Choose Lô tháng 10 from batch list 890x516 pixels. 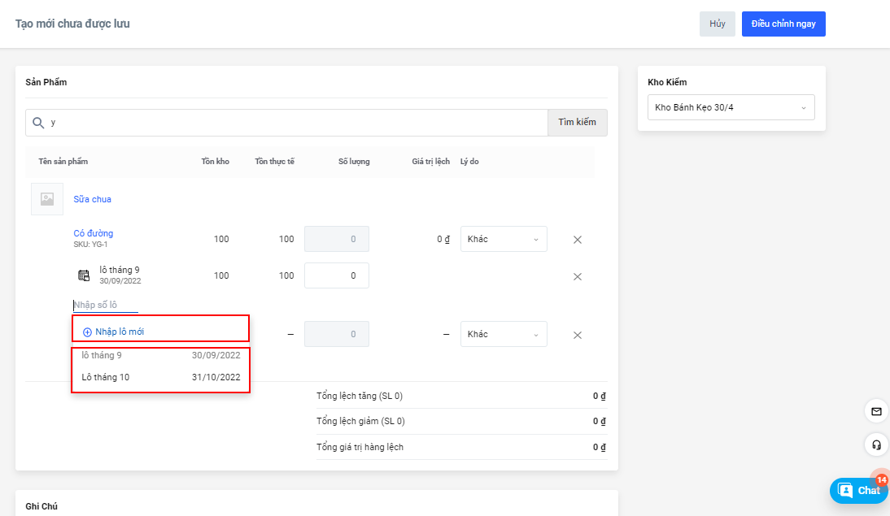pos(160,377)
